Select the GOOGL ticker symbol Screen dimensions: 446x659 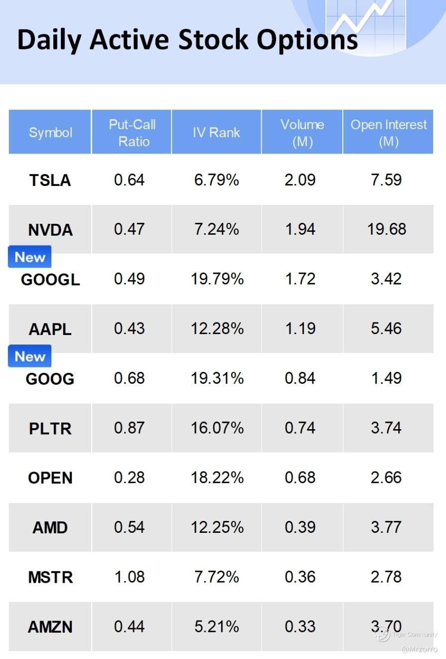point(50,280)
